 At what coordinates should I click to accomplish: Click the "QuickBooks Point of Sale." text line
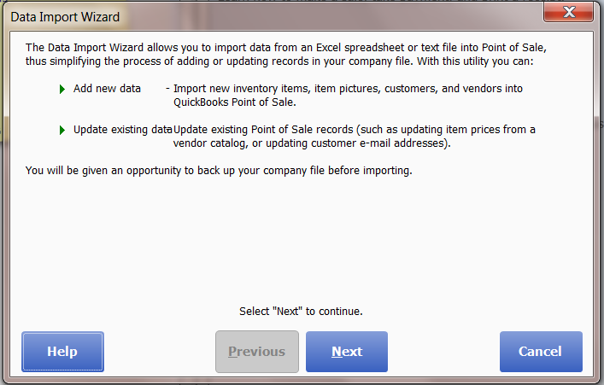[x=235, y=102]
